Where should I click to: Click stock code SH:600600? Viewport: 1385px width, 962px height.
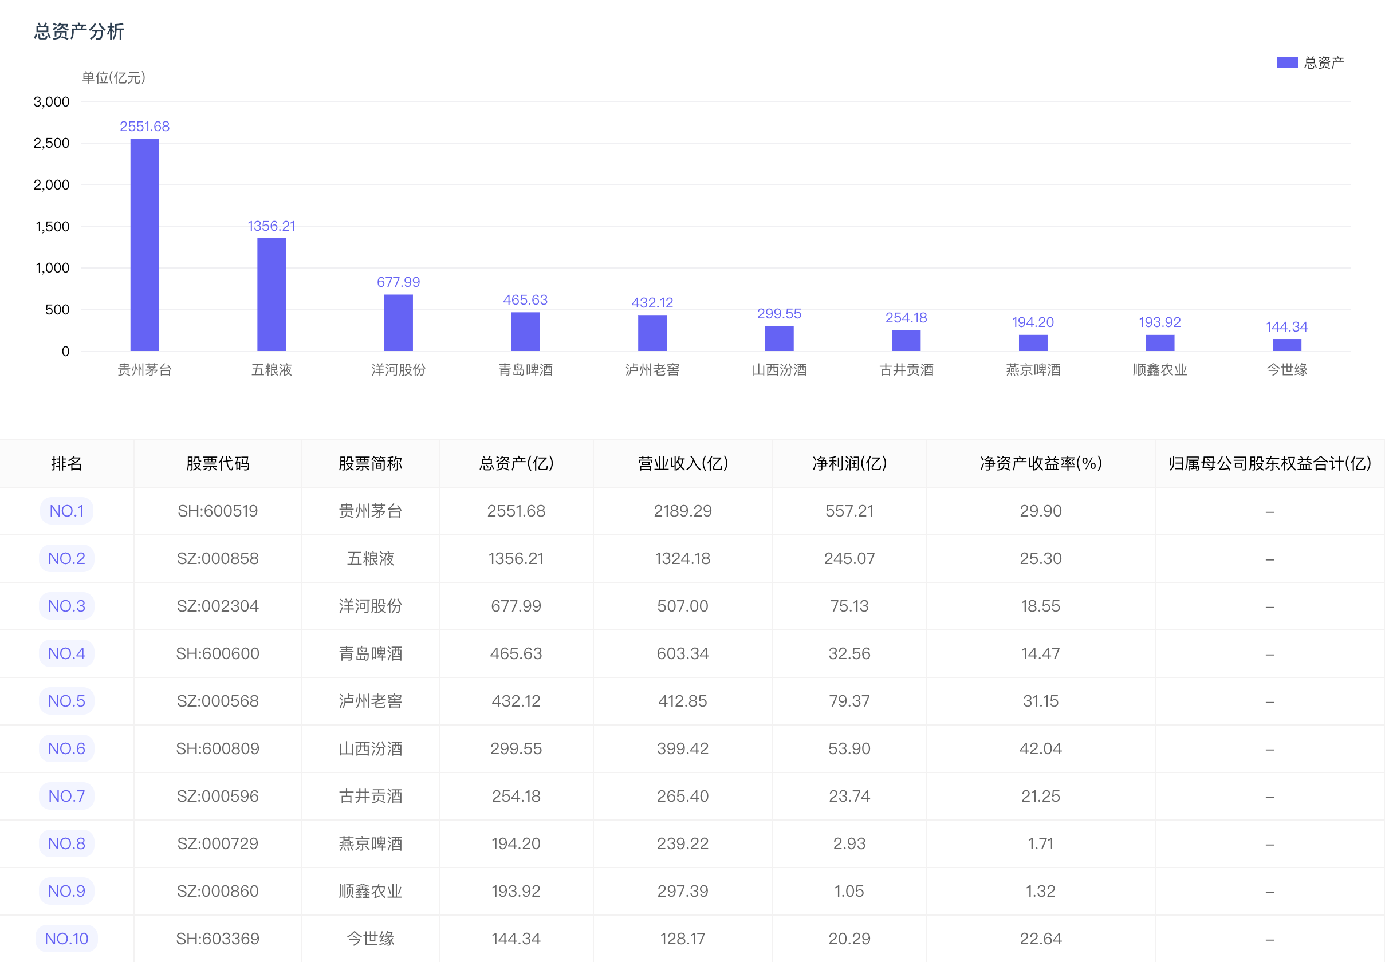218,654
